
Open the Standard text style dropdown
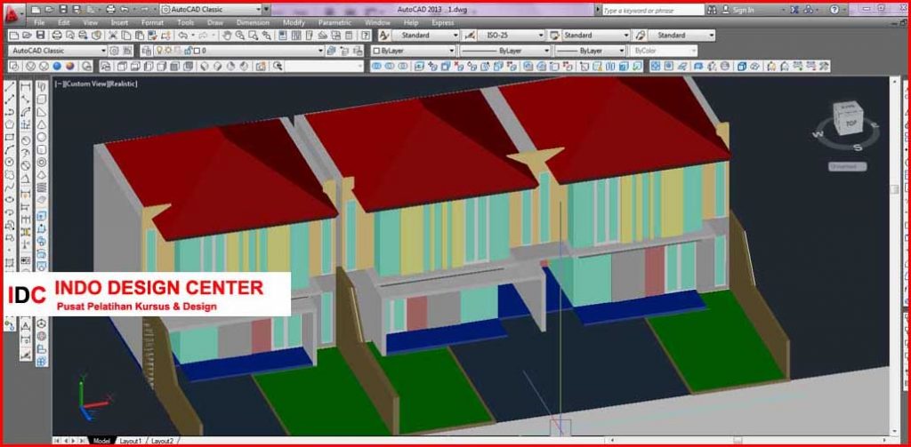(426, 35)
